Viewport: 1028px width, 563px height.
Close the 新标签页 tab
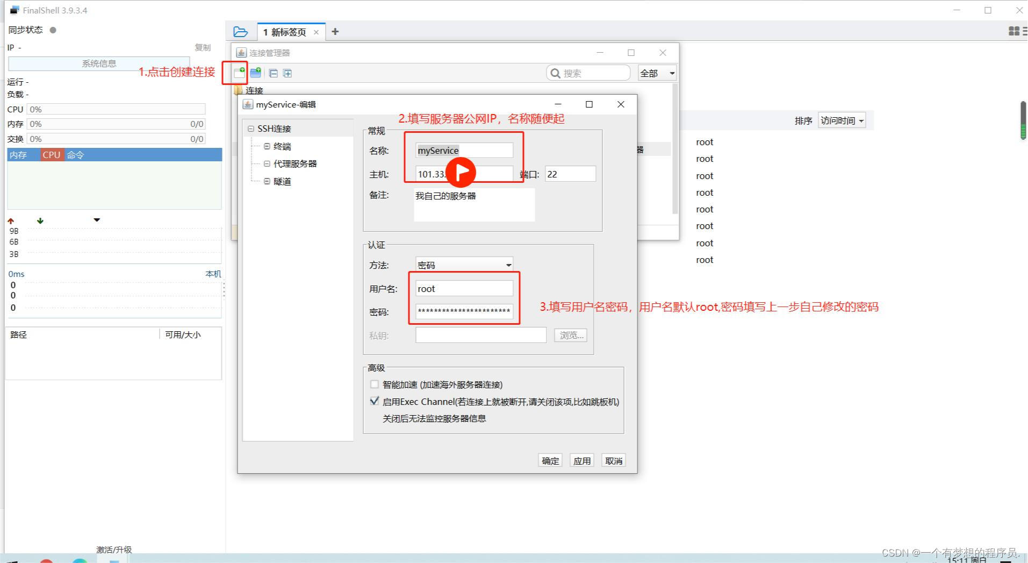pyautogui.click(x=316, y=32)
